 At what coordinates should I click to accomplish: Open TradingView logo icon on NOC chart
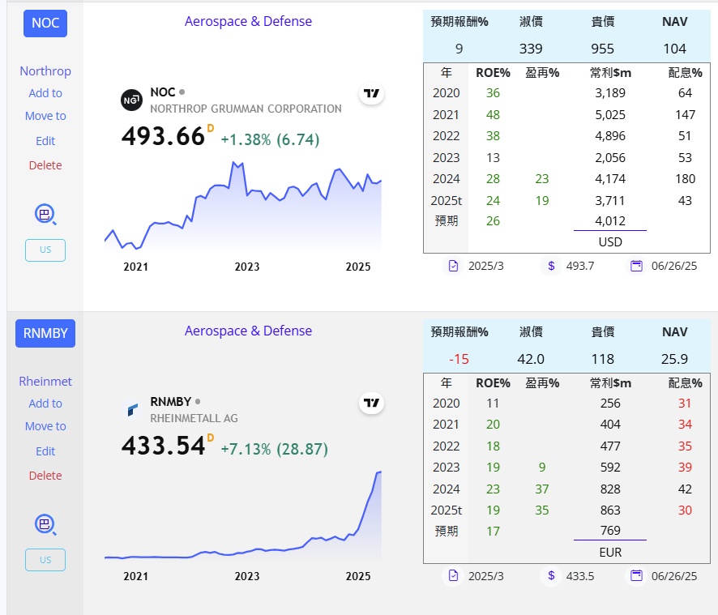371,93
